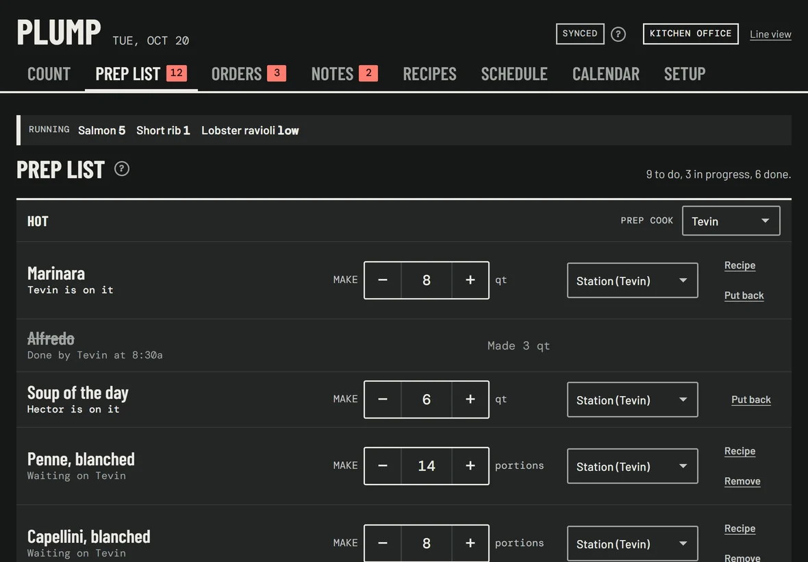Put back Soup of the day
The image size is (808, 562).
(751, 400)
